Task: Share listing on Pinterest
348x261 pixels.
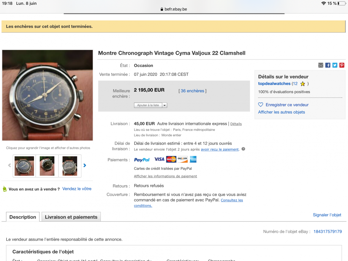Action: click(x=342, y=65)
